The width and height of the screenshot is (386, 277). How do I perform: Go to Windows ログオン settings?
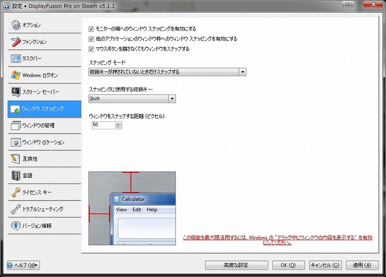pyautogui.click(x=44, y=75)
